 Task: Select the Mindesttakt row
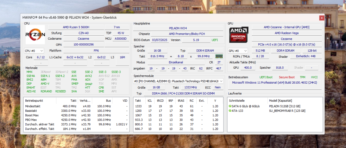click(x=76, y=106)
